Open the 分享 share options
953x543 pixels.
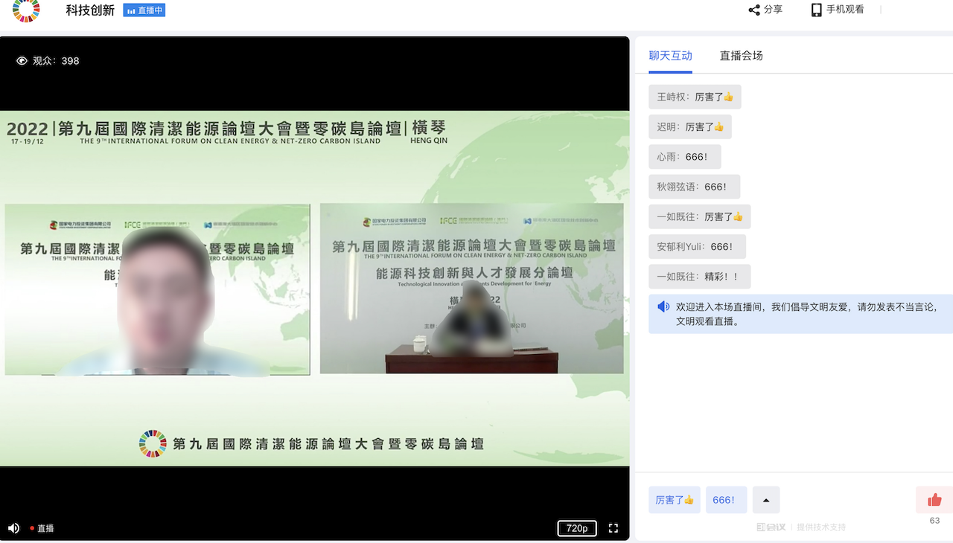765,9
